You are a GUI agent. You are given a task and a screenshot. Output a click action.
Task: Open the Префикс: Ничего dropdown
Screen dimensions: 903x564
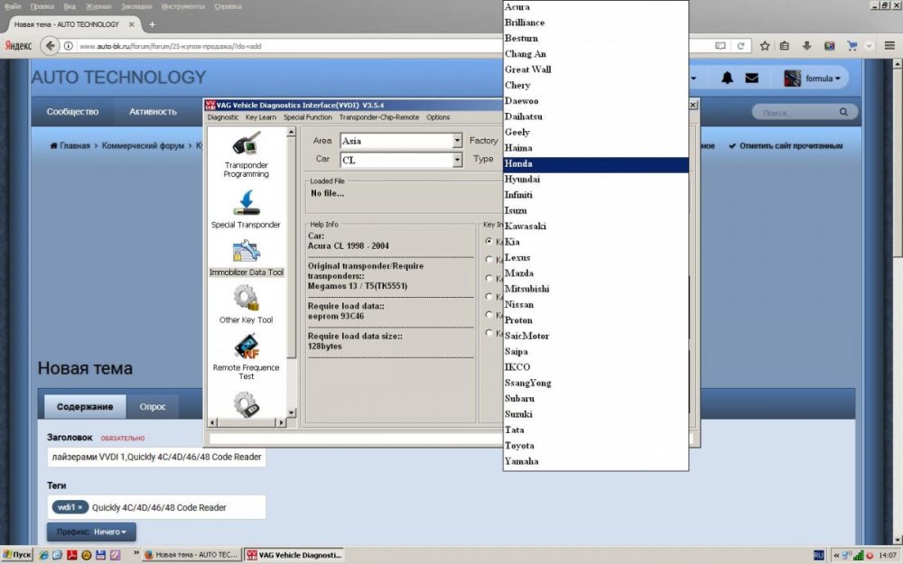(91, 532)
